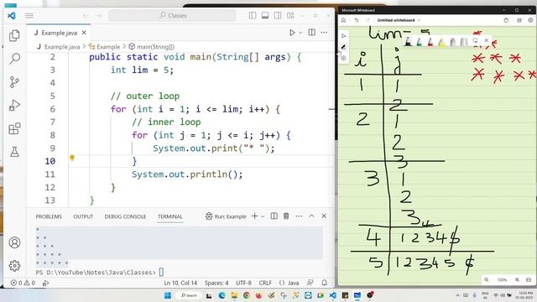Expand the run options dropdown arrow

click(x=300, y=33)
